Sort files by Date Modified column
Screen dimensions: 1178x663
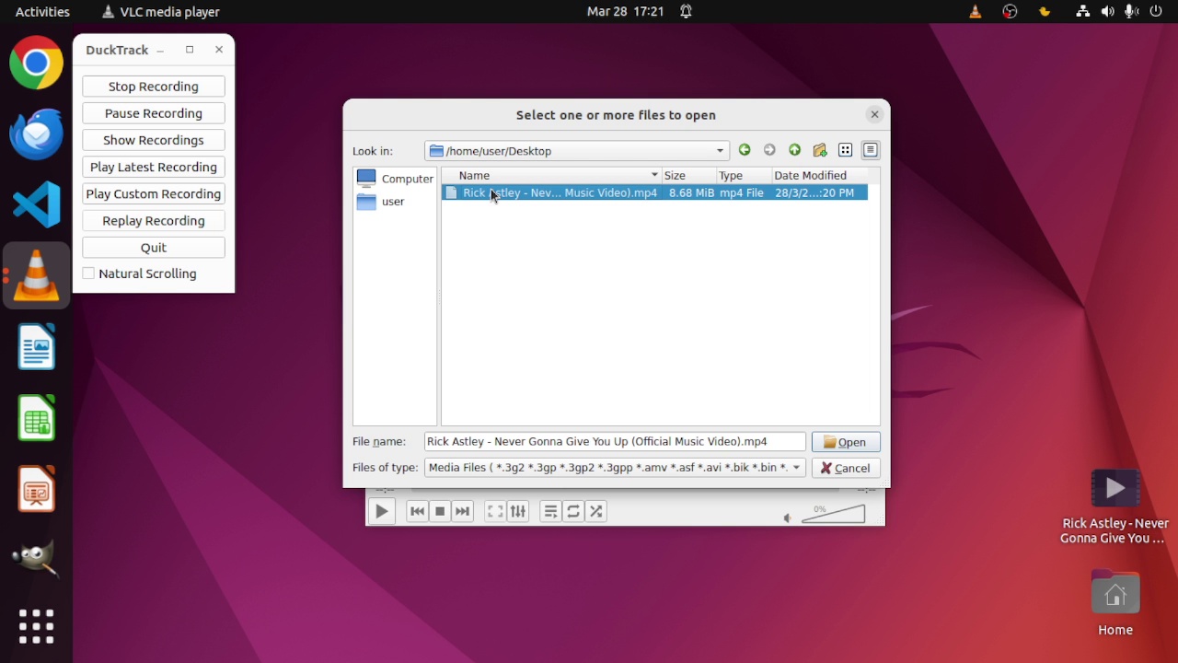[x=819, y=175]
